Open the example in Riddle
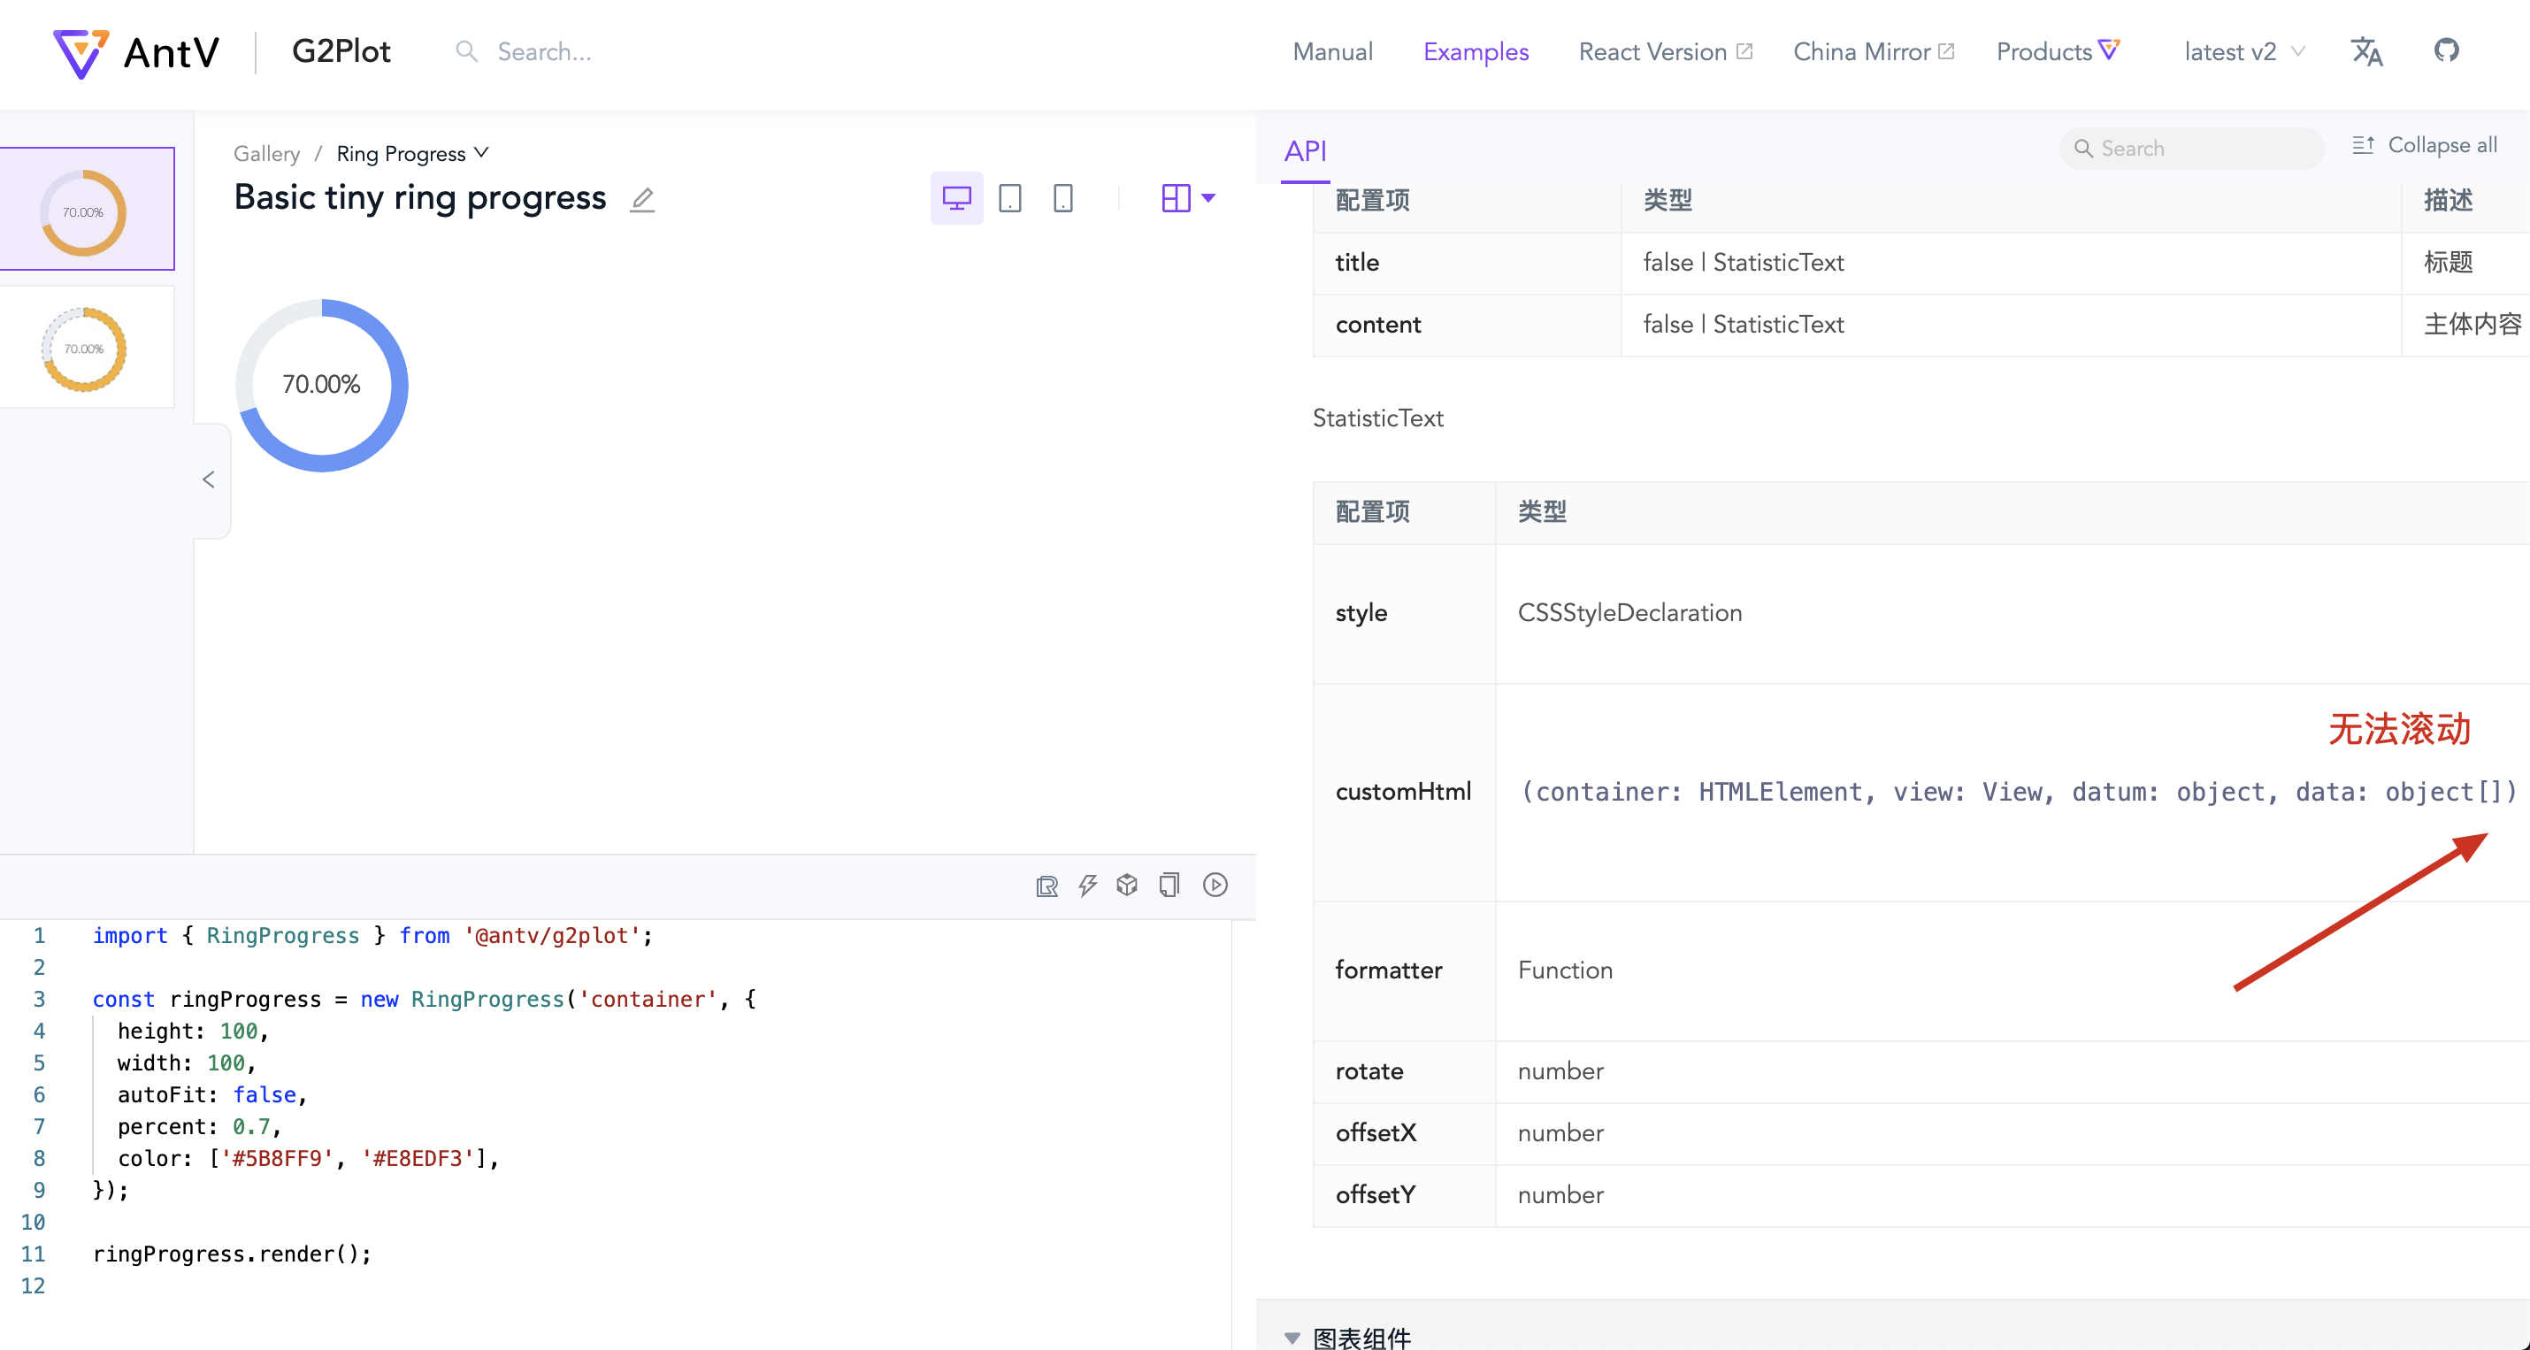Screen dimensions: 2530x1350 pos(1047,886)
